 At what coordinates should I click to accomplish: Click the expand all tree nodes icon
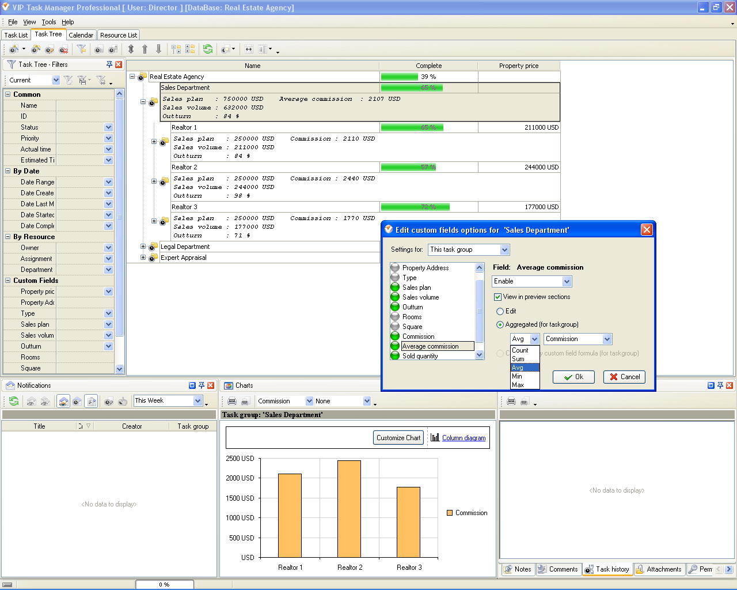[176, 50]
